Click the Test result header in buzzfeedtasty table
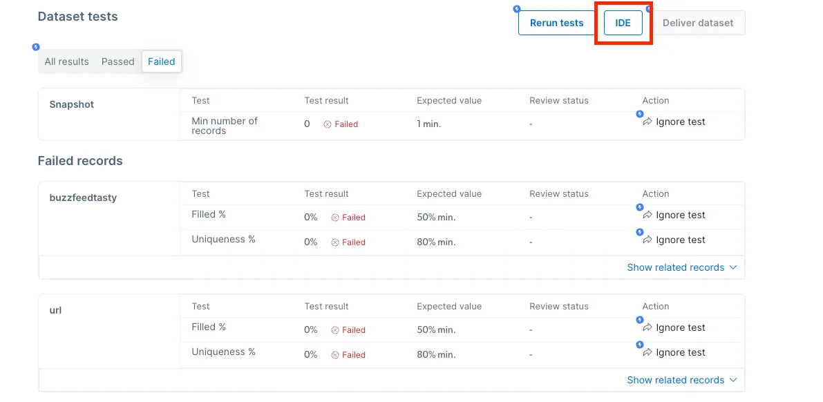Image resolution: width=823 pixels, height=402 pixels. click(326, 193)
